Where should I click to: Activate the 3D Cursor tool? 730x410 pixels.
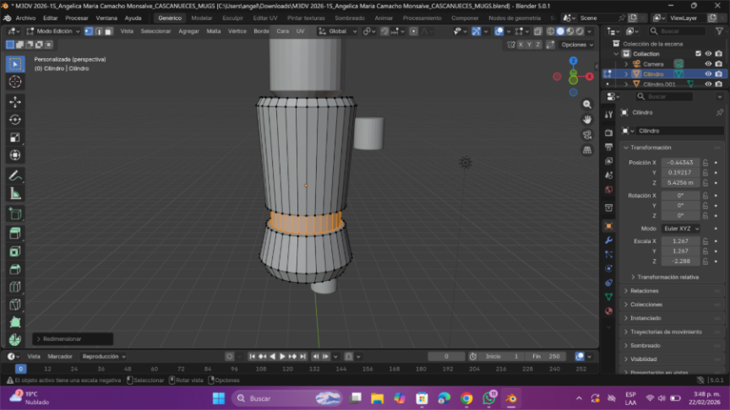[x=15, y=82]
